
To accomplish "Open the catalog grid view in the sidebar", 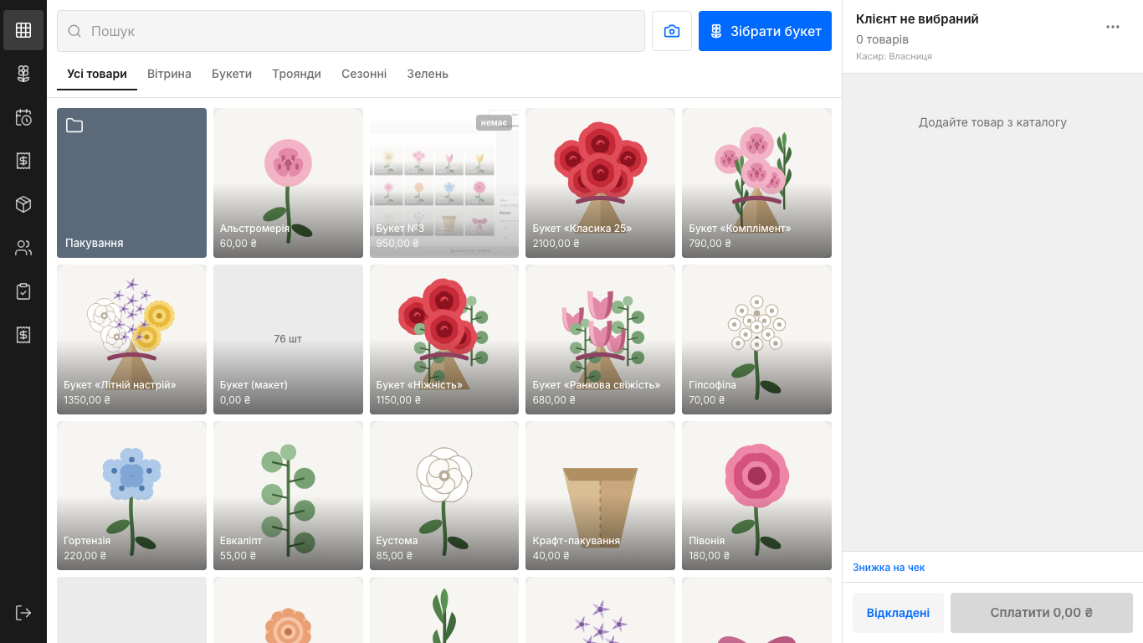I will (23, 30).
